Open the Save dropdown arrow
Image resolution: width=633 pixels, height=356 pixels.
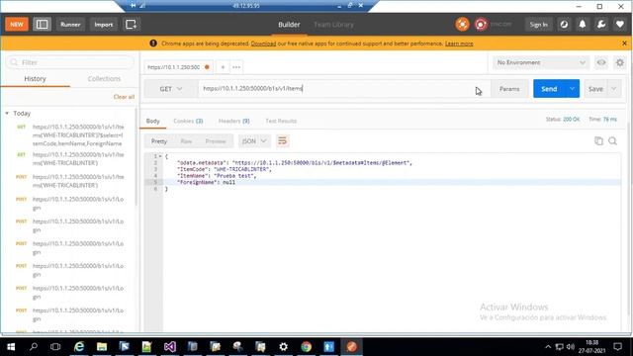(613, 89)
